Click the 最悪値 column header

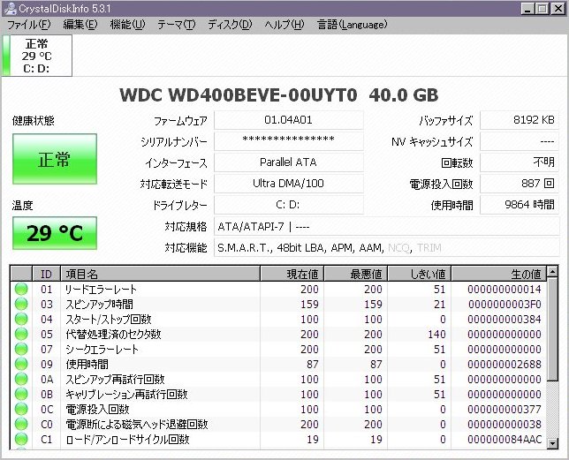(x=355, y=274)
